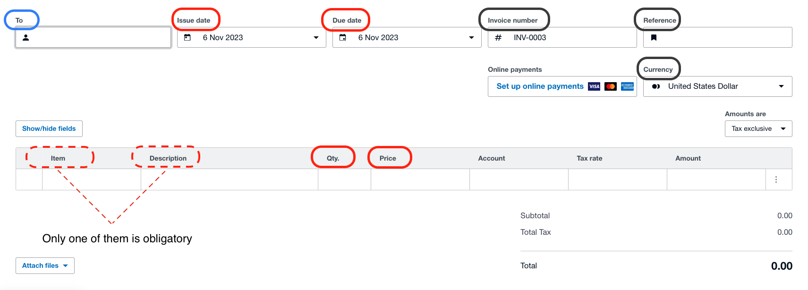Image resolution: width=808 pixels, height=290 pixels.
Task: Open the United States Dollar currency dropdown
Action: (781, 86)
